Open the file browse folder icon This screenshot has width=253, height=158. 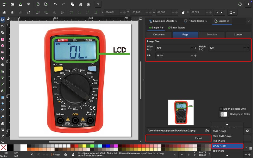[x=207, y=131]
